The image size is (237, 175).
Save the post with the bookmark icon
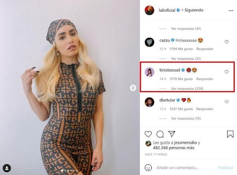point(230,134)
